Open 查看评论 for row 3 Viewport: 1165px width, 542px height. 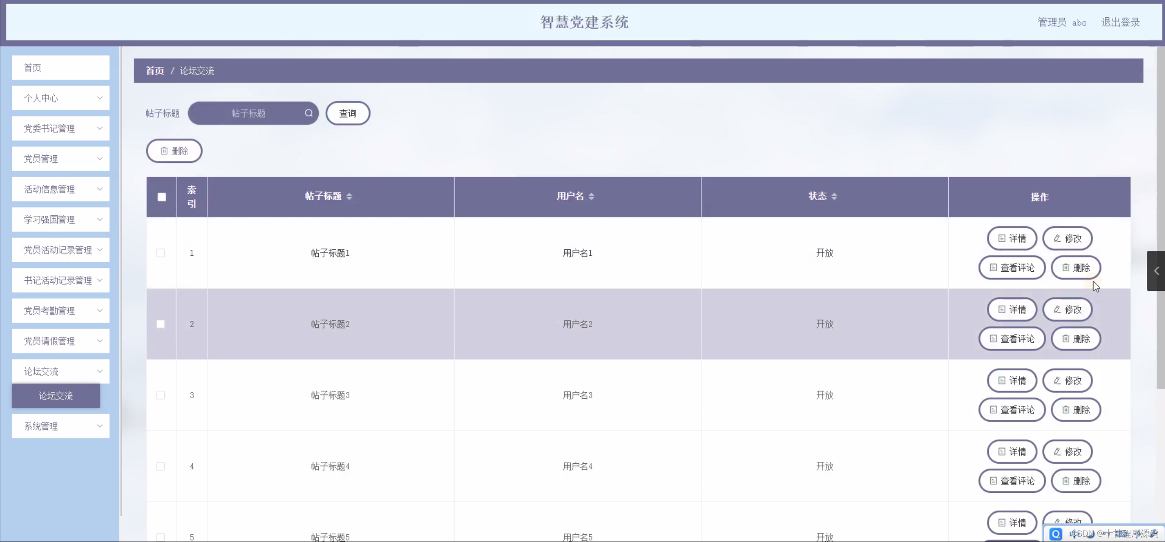click(1012, 410)
